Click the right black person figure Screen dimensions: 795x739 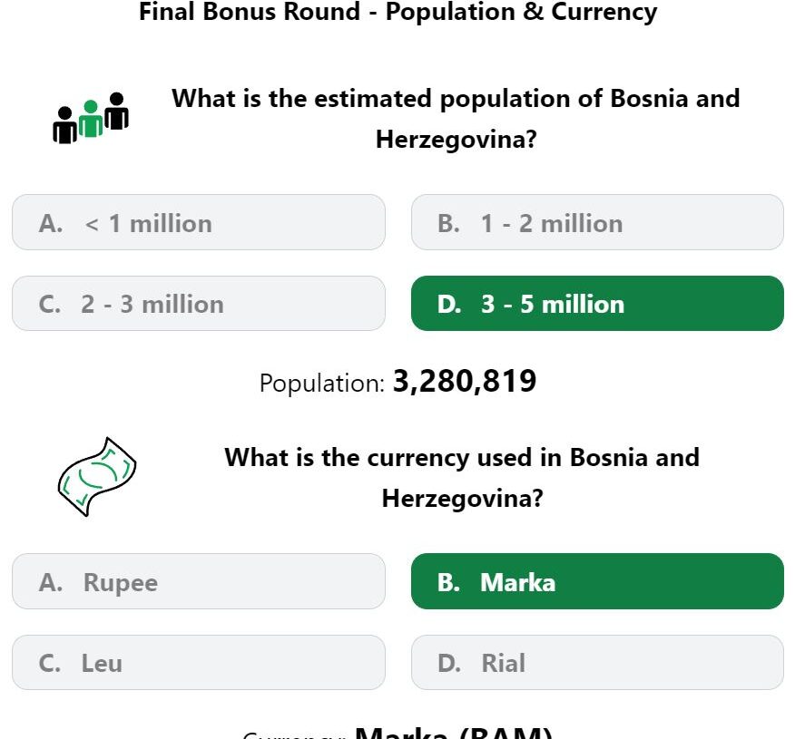[116, 112]
